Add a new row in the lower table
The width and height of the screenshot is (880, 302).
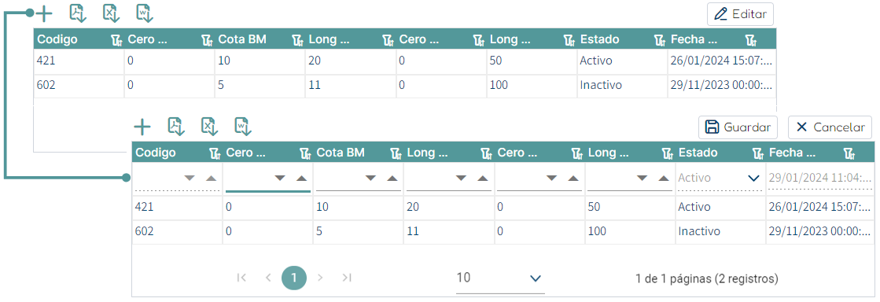click(142, 127)
